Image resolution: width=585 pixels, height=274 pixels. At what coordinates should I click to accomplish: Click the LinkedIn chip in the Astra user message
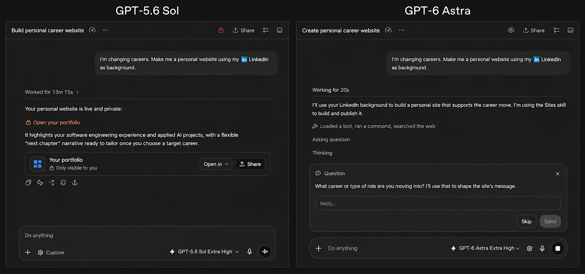pos(547,59)
